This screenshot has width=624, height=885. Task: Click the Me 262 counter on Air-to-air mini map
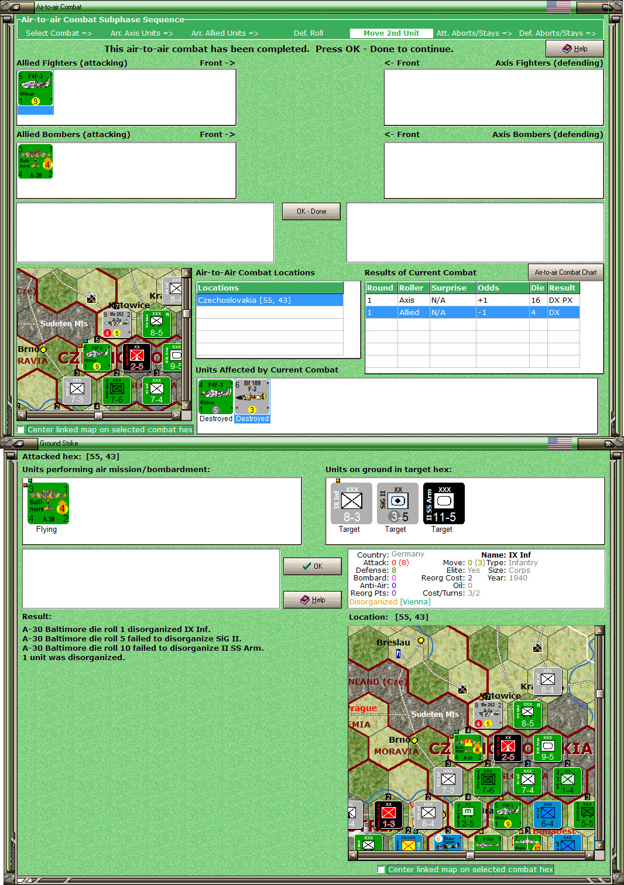(x=117, y=324)
